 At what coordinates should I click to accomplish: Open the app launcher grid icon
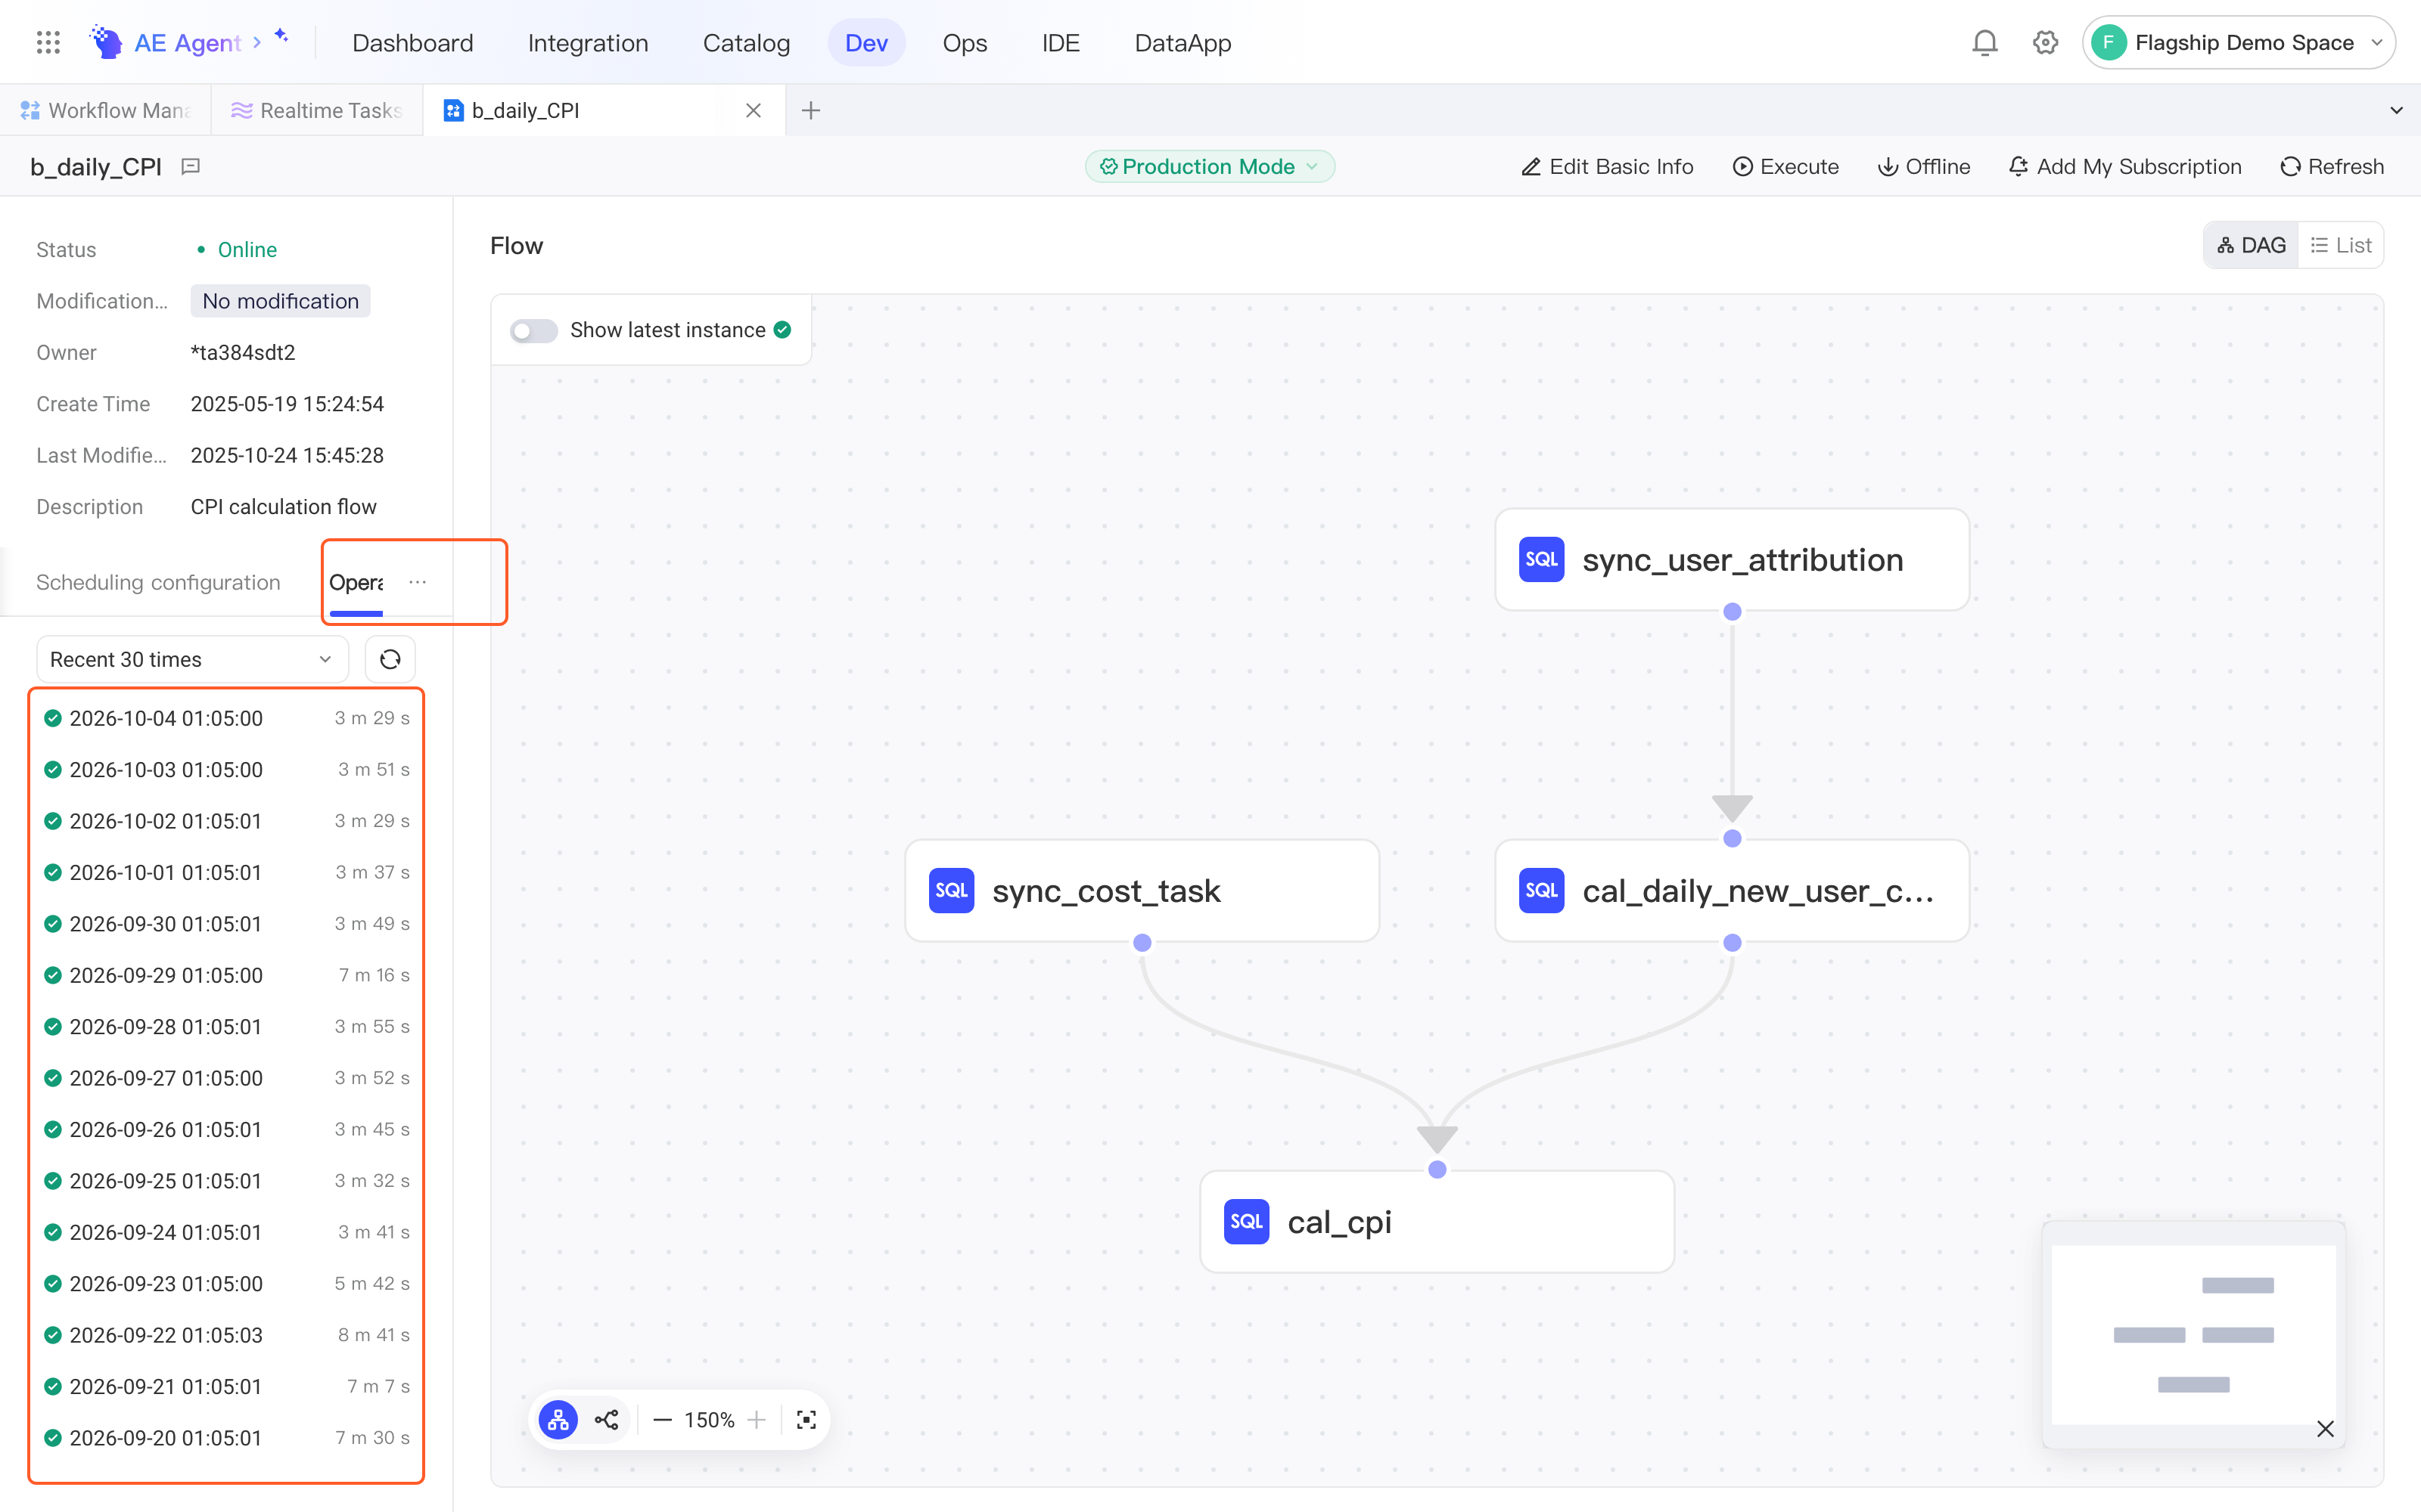click(48, 42)
